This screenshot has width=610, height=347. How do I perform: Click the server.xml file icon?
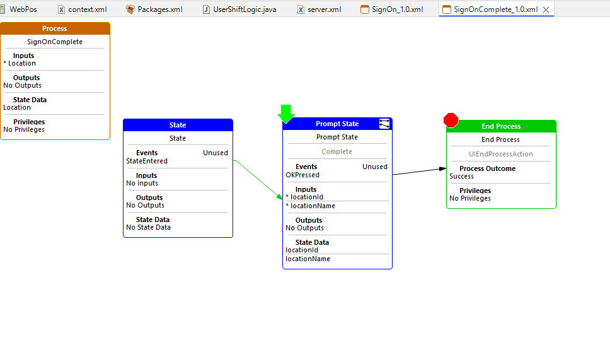tap(301, 9)
